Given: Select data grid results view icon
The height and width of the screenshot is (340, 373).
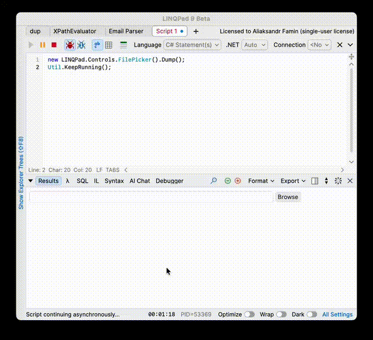Looking at the screenshot, I should point(109,45).
